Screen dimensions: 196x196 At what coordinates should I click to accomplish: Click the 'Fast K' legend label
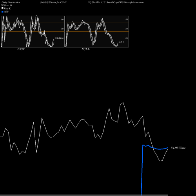(x=7, y=9)
